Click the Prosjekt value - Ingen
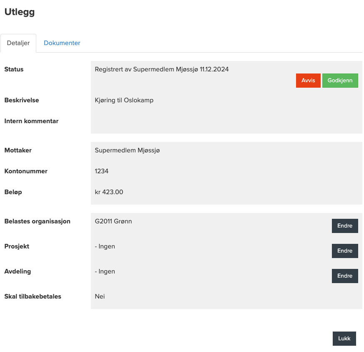 (x=105, y=246)
